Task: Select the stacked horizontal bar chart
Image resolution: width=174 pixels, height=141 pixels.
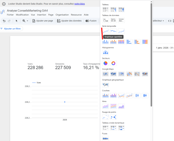Action: tap(137, 42)
